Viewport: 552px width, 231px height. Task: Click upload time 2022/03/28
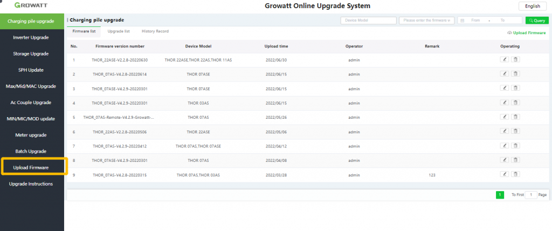point(277,175)
